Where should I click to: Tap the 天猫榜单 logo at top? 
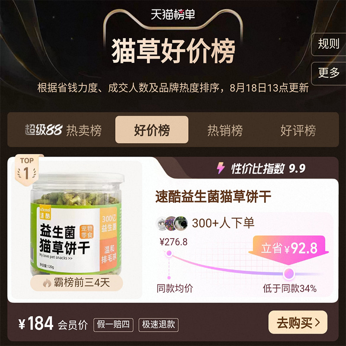(173, 15)
